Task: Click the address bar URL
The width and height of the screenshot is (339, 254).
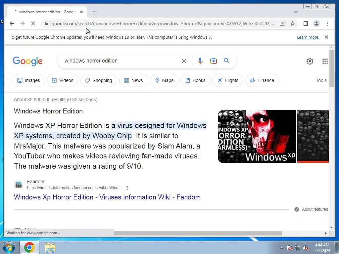Action: pyautogui.click(x=162, y=23)
